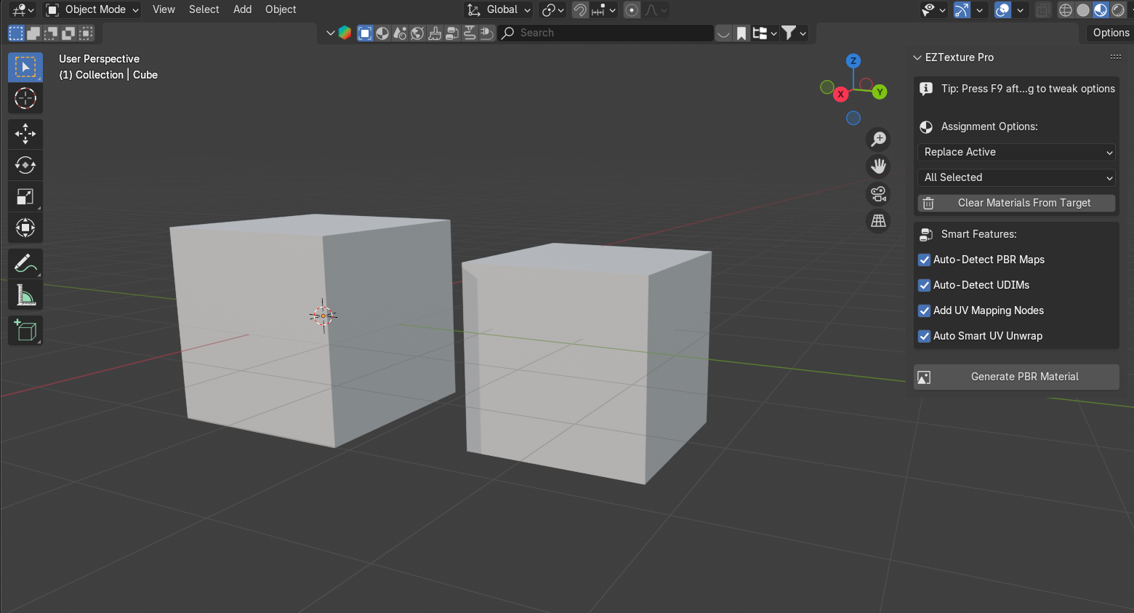1134x613 pixels.
Task: Switch to solid shading
Action: pos(1083,9)
